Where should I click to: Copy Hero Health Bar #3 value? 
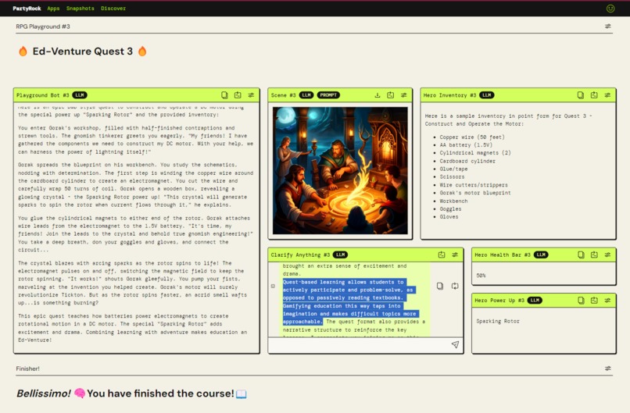[581, 255]
